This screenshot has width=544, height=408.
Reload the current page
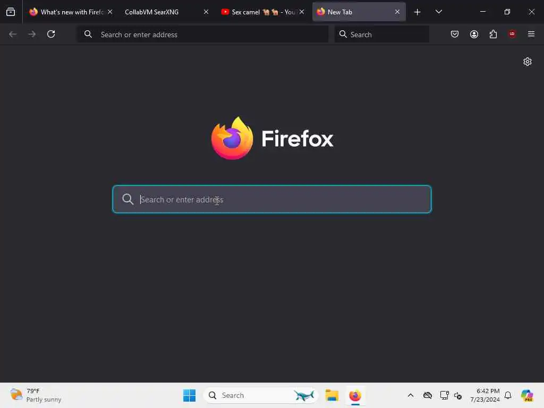tap(51, 34)
